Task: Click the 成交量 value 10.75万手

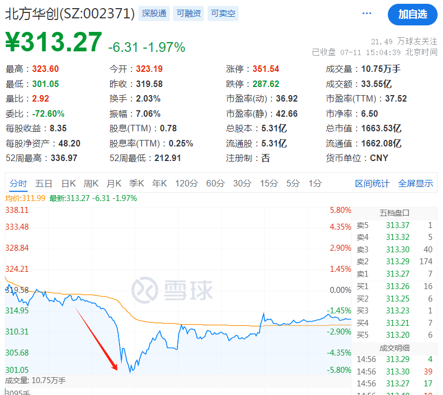Action: tap(381, 69)
